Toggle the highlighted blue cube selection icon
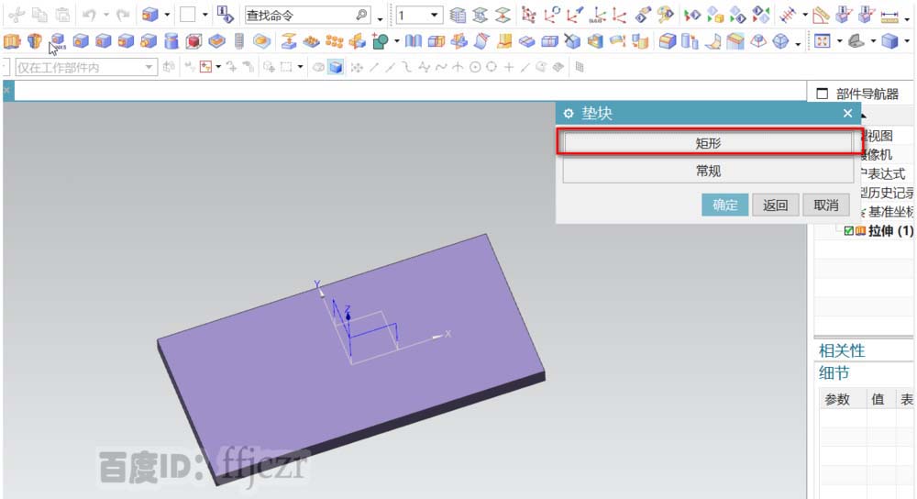The width and height of the screenshot is (917, 499). pos(336,67)
